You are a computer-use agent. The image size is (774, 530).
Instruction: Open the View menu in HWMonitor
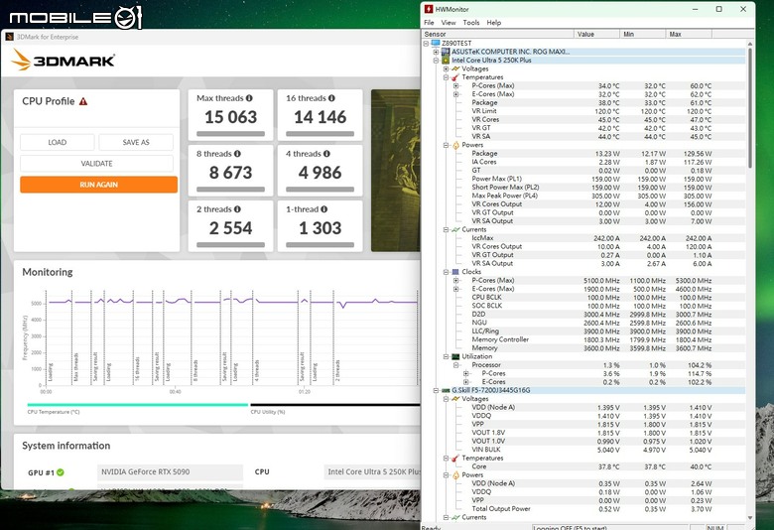(449, 22)
